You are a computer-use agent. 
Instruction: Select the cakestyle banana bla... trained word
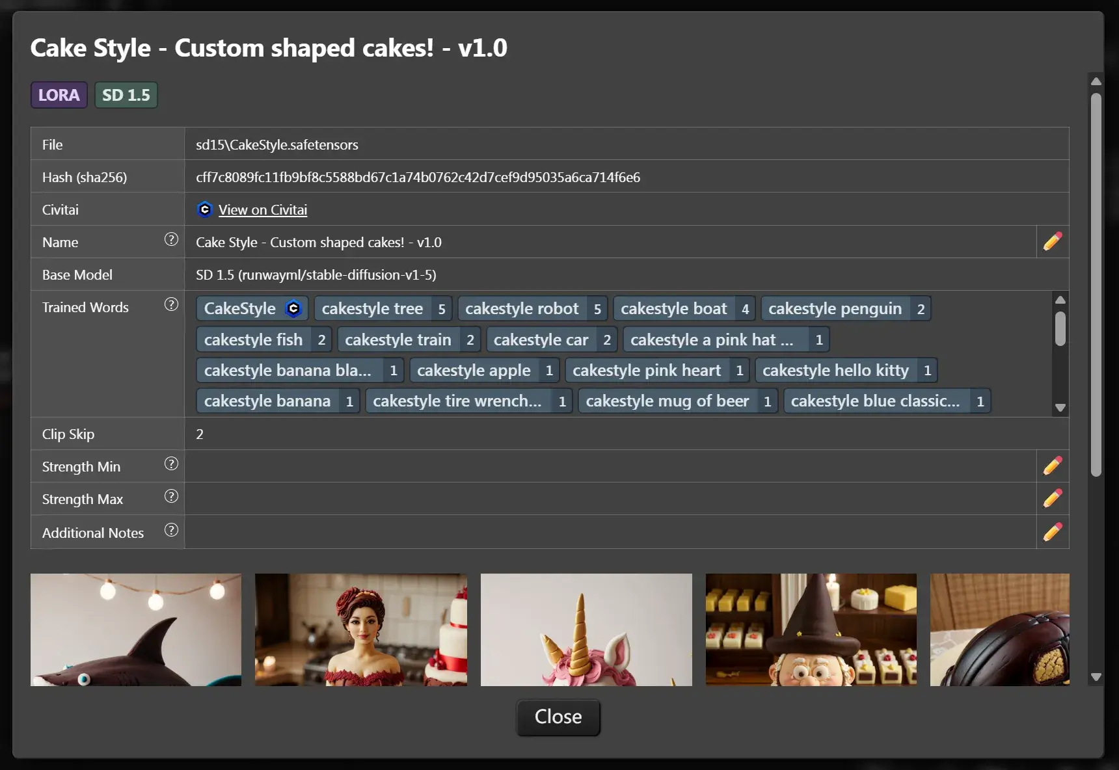(300, 370)
